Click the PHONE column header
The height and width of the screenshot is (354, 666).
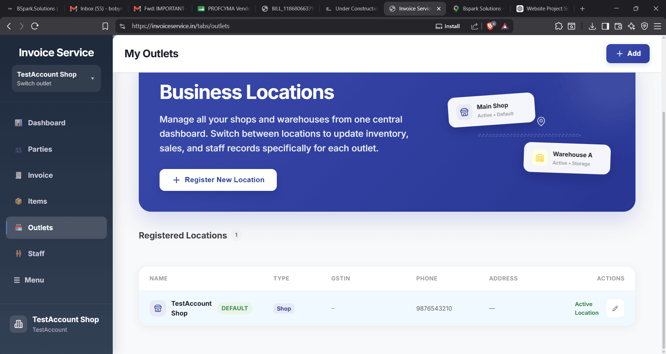pyautogui.click(x=427, y=278)
